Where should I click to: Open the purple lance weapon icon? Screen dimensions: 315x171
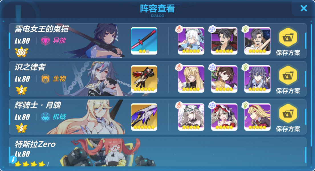(x=144, y=117)
